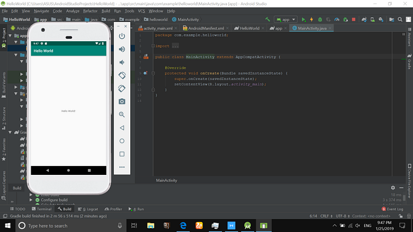413x232 pixels.
Task: Open the UTF-8 encoding selector
Action: tap(343, 216)
